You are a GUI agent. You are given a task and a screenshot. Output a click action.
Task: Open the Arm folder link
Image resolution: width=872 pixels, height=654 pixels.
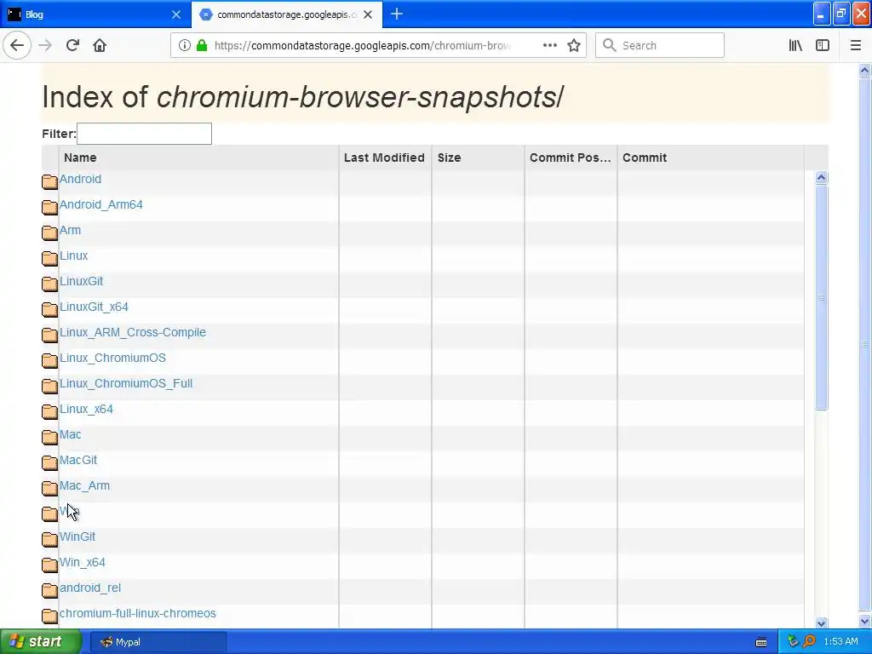(x=70, y=230)
